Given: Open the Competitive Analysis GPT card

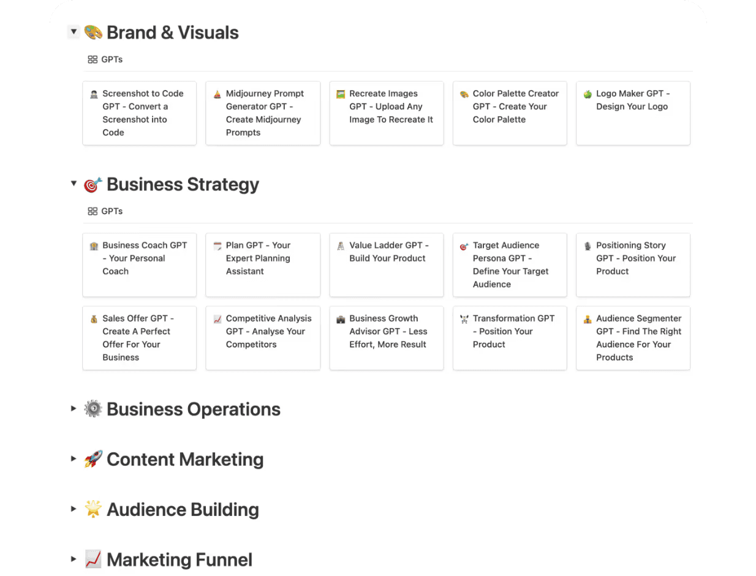Looking at the screenshot, I should [x=263, y=338].
